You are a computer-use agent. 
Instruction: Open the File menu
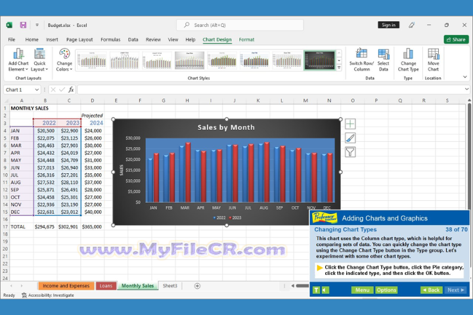tap(11, 39)
